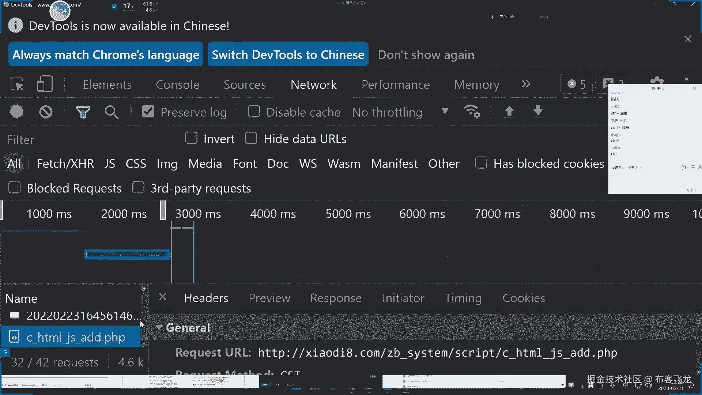Import HAR file with upload arrow
702x395 pixels.
point(509,112)
